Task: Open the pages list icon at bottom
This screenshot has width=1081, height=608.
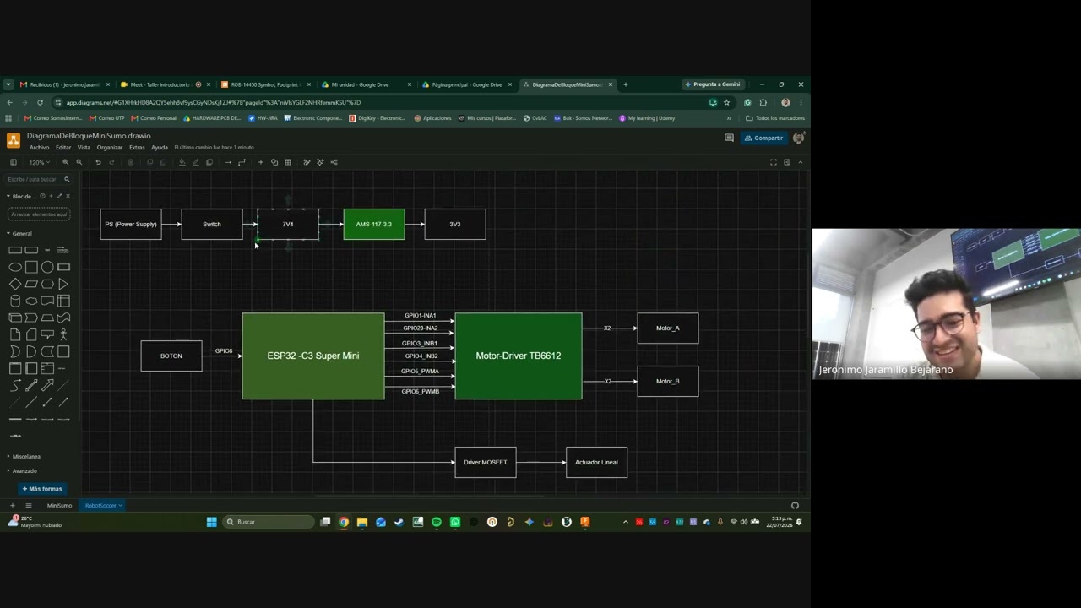Action: click(28, 506)
